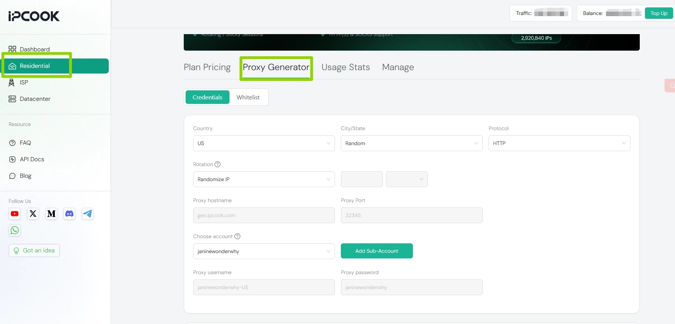Click the Proxy hostname field geo.ipcook.com
Viewport: 675px width, 324px height.
(264, 215)
